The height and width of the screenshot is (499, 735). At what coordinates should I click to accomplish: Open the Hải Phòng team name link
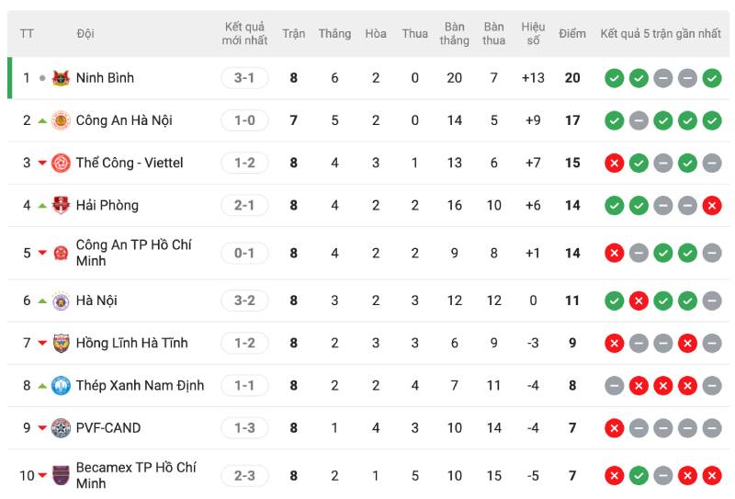pyautogui.click(x=107, y=205)
